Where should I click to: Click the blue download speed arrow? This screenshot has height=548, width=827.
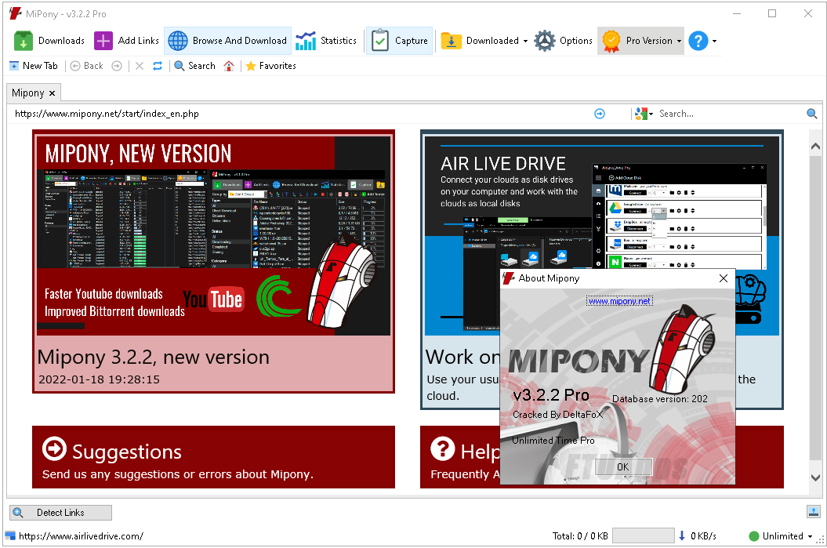coord(682,536)
